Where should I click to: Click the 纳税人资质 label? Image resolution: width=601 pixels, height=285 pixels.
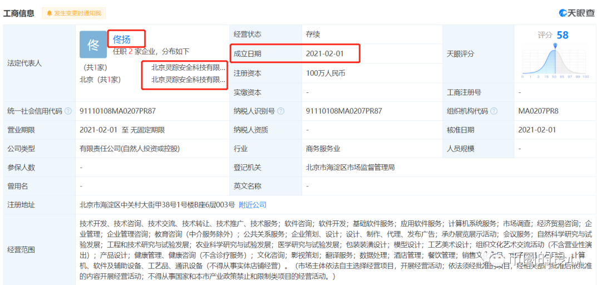pos(250,130)
